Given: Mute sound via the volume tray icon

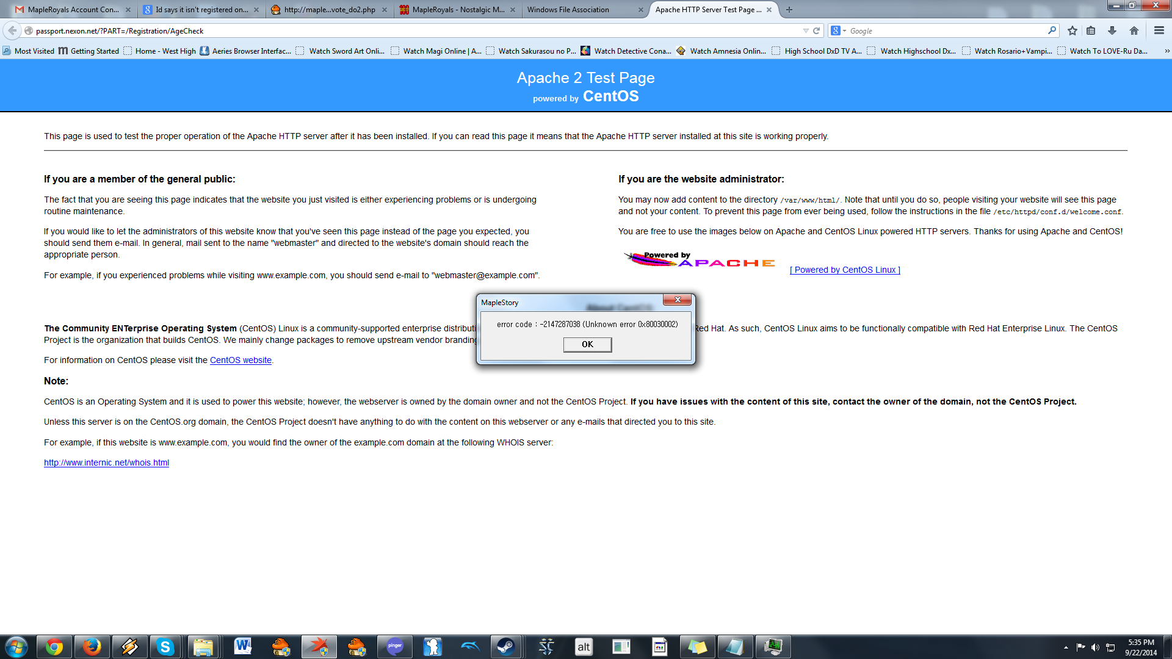Looking at the screenshot, I should [x=1095, y=647].
